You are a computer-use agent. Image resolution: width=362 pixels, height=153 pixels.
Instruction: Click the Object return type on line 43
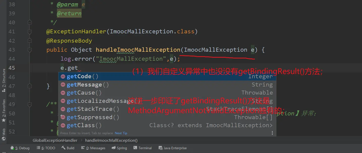(81, 50)
